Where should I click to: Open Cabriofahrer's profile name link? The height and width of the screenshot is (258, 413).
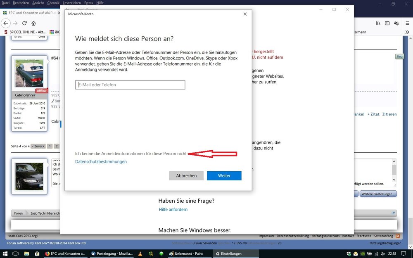coord(25,95)
